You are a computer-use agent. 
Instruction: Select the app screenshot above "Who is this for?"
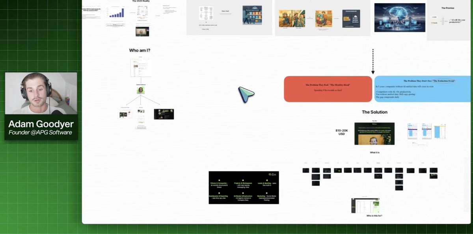coord(365,205)
